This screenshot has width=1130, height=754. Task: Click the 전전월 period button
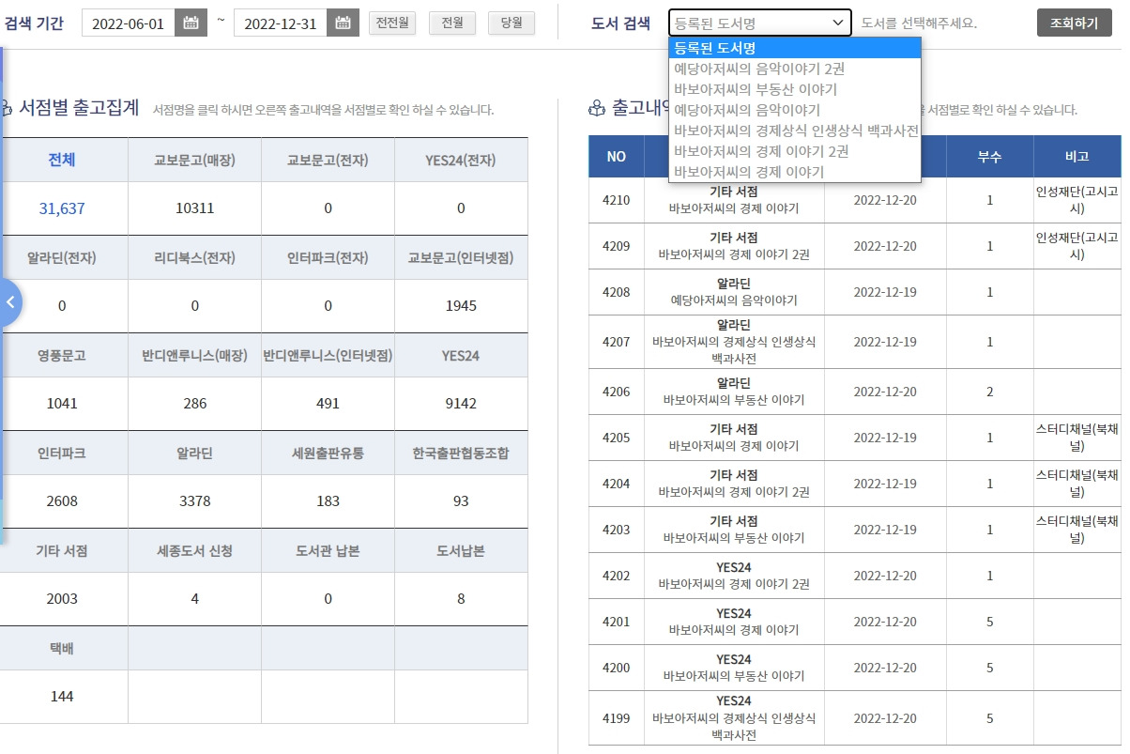(x=393, y=23)
